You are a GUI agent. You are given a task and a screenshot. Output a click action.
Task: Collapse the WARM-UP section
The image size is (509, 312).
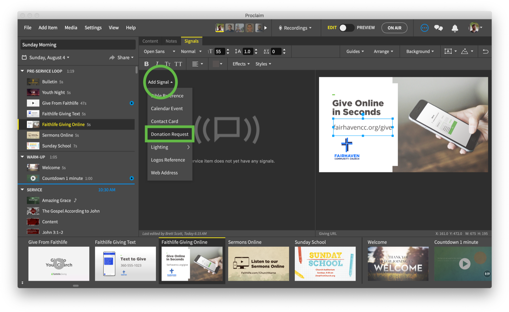pos(22,157)
